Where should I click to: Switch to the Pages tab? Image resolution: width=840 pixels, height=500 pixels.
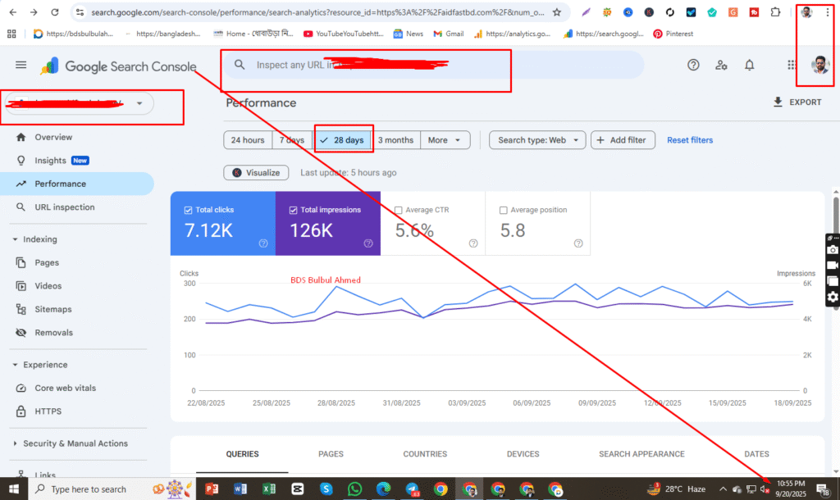331,453
